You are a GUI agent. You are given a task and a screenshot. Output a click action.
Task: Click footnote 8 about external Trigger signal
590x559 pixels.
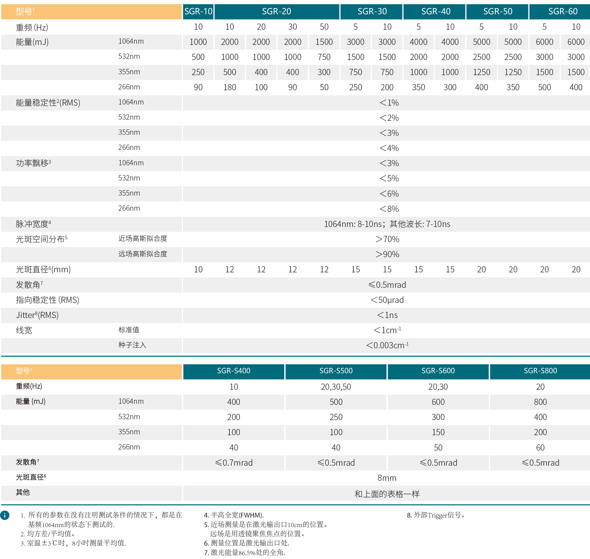(436, 515)
